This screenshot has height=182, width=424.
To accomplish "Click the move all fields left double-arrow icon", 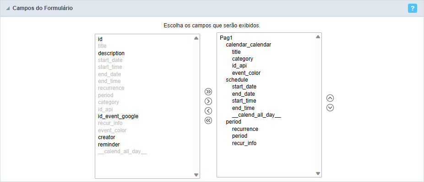I will coord(208,120).
